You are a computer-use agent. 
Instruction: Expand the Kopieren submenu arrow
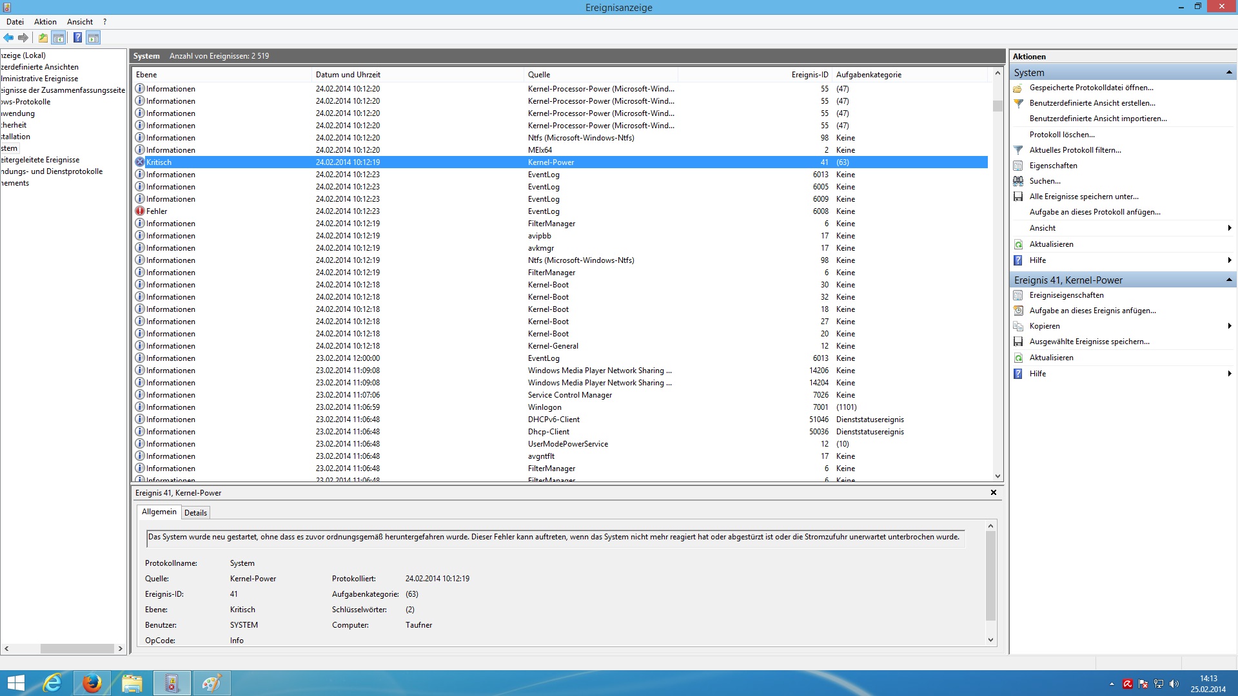point(1229,326)
